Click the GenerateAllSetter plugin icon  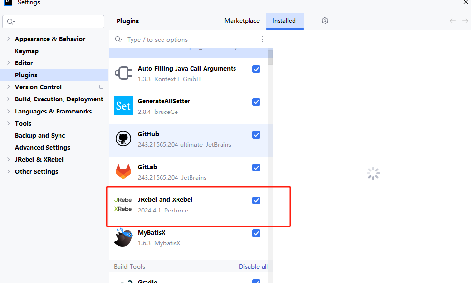(123, 106)
